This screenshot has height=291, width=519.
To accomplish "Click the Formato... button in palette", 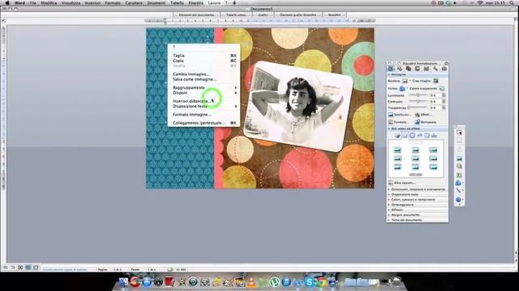I will click(398, 122).
